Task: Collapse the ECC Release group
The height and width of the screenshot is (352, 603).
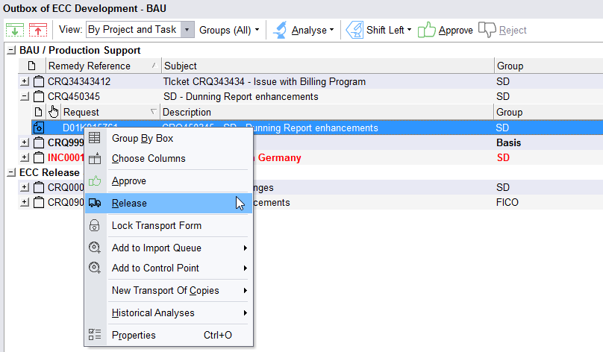Action: coord(10,172)
